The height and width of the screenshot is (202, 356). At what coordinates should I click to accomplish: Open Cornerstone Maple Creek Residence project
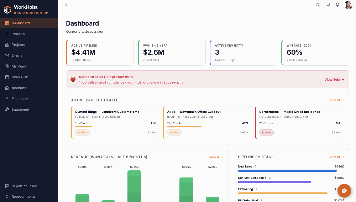pyautogui.click(x=300, y=122)
